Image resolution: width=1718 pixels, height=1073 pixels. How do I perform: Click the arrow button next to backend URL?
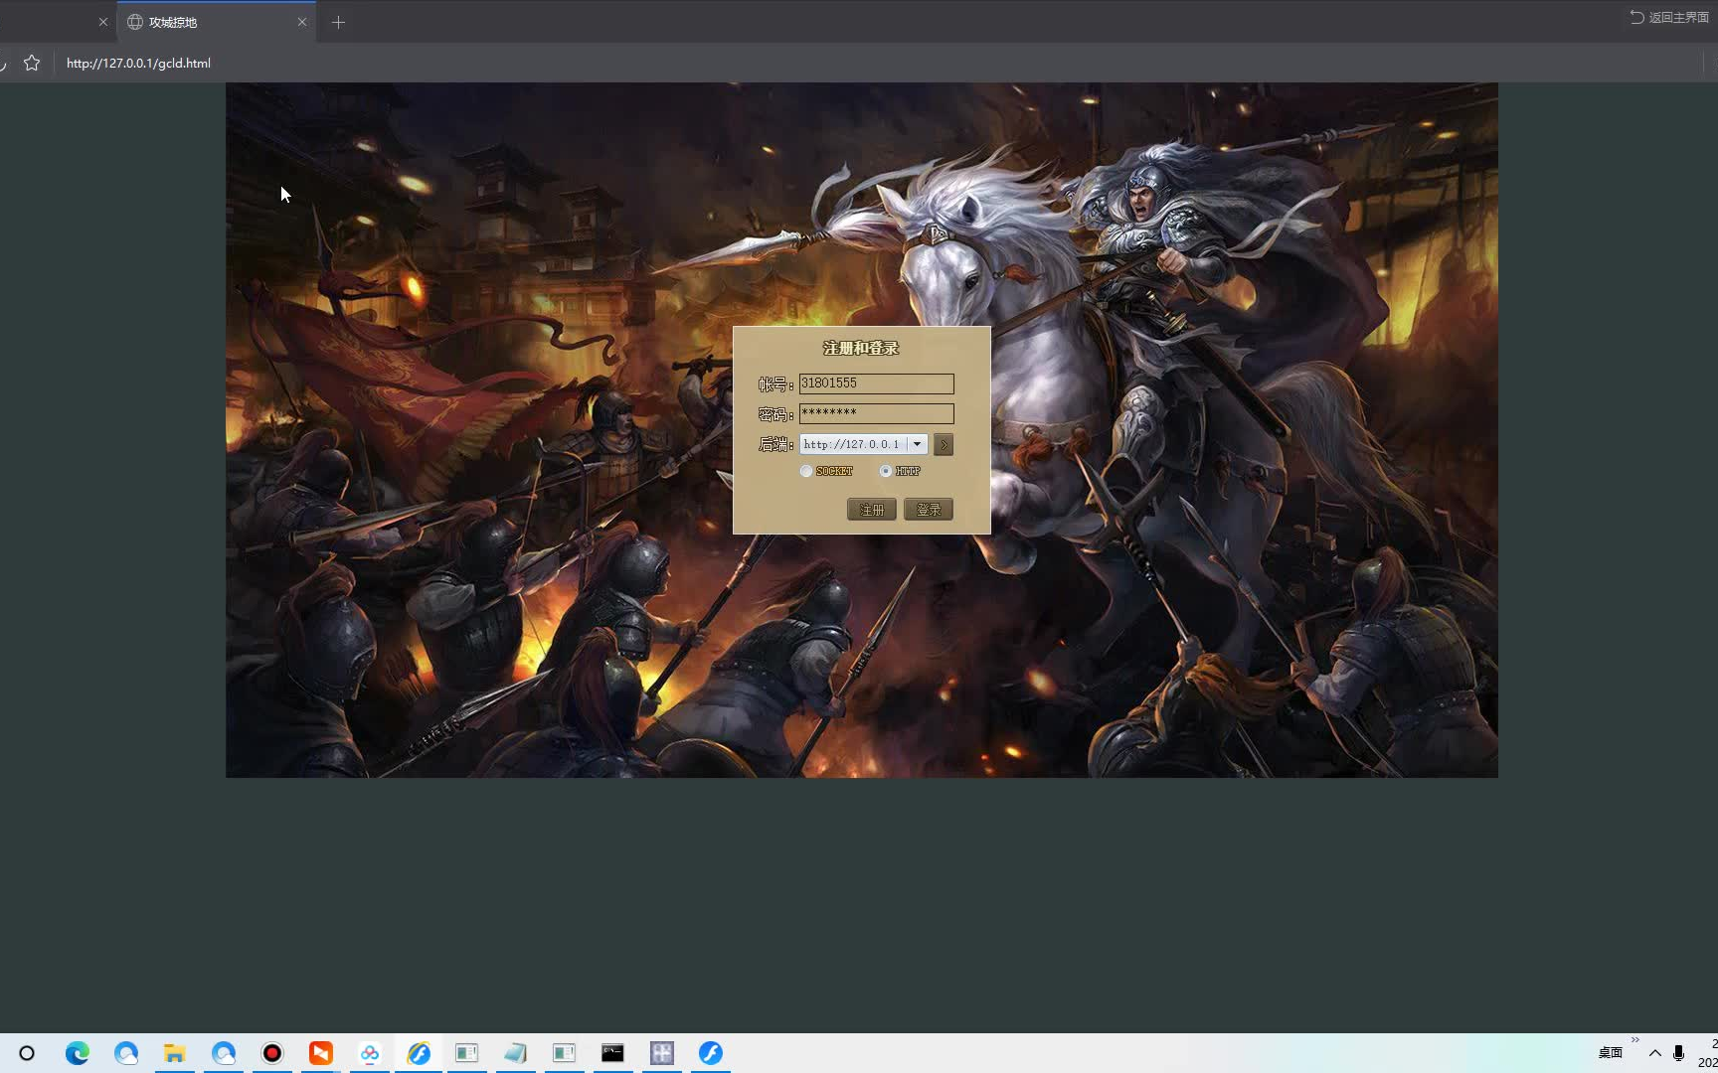[944, 444]
